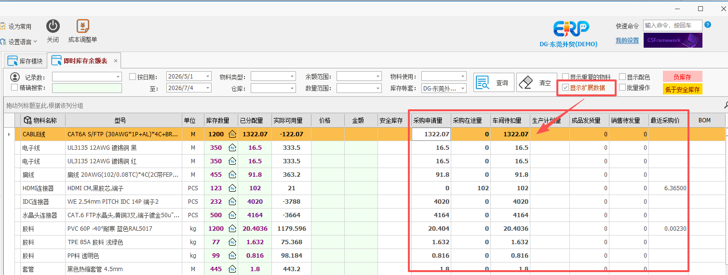This screenshot has height=275, width=728.
Task: Open the 物料类型 dropdown
Action: [292, 77]
